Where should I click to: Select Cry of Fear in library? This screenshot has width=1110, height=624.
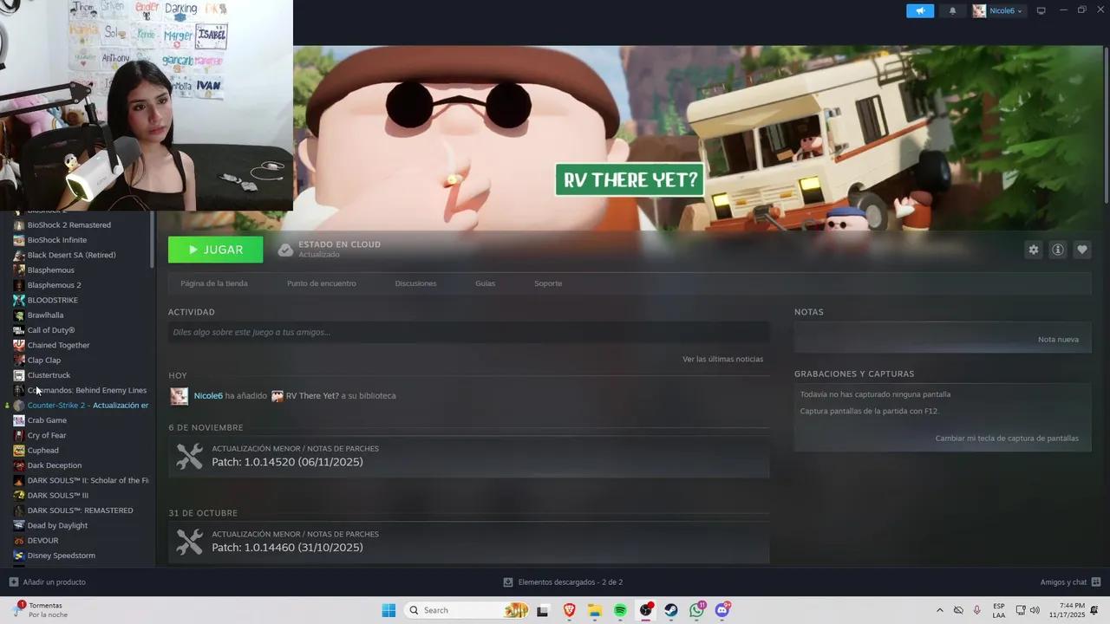tap(47, 435)
